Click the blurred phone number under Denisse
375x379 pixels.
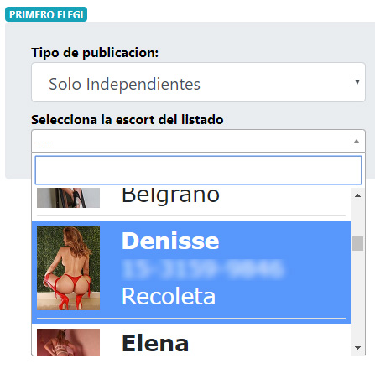click(203, 269)
